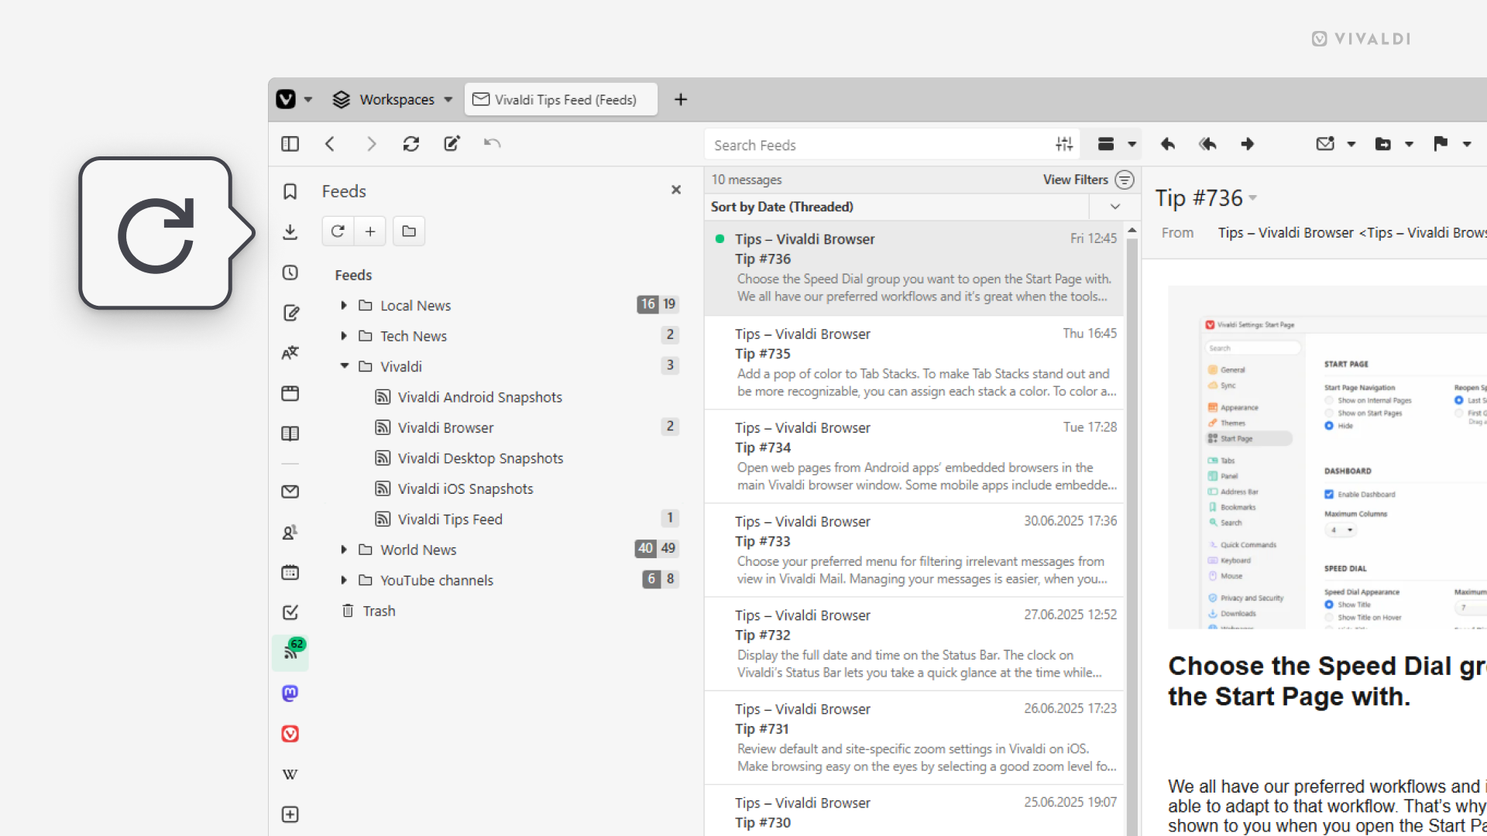Open the History panel clock icon
Image resolution: width=1487 pixels, height=836 pixels.
tap(290, 272)
